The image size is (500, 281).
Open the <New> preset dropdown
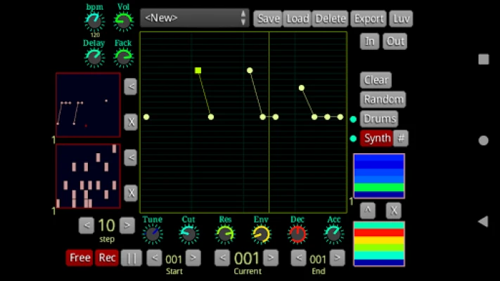tap(195, 18)
